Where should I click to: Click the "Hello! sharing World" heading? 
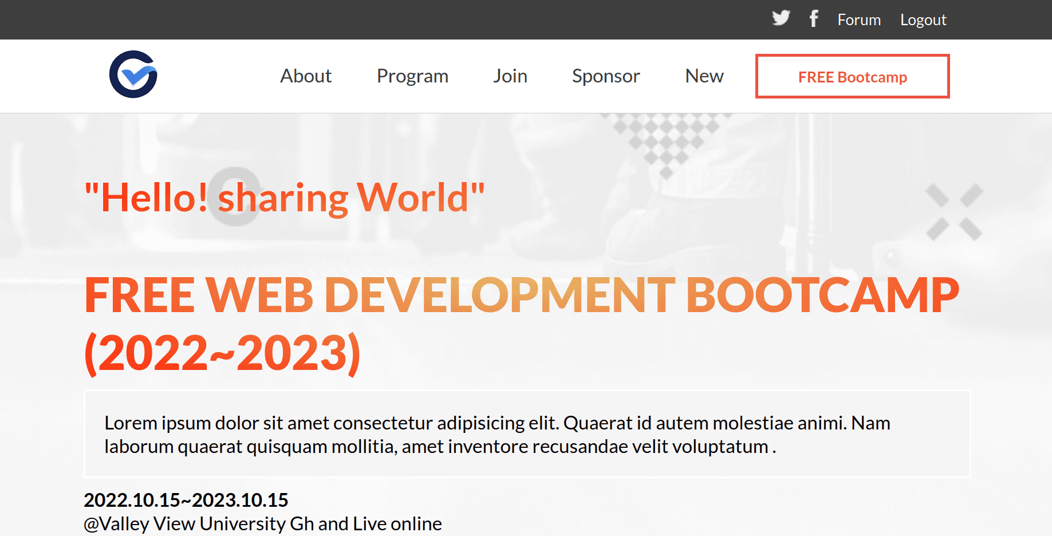point(285,198)
